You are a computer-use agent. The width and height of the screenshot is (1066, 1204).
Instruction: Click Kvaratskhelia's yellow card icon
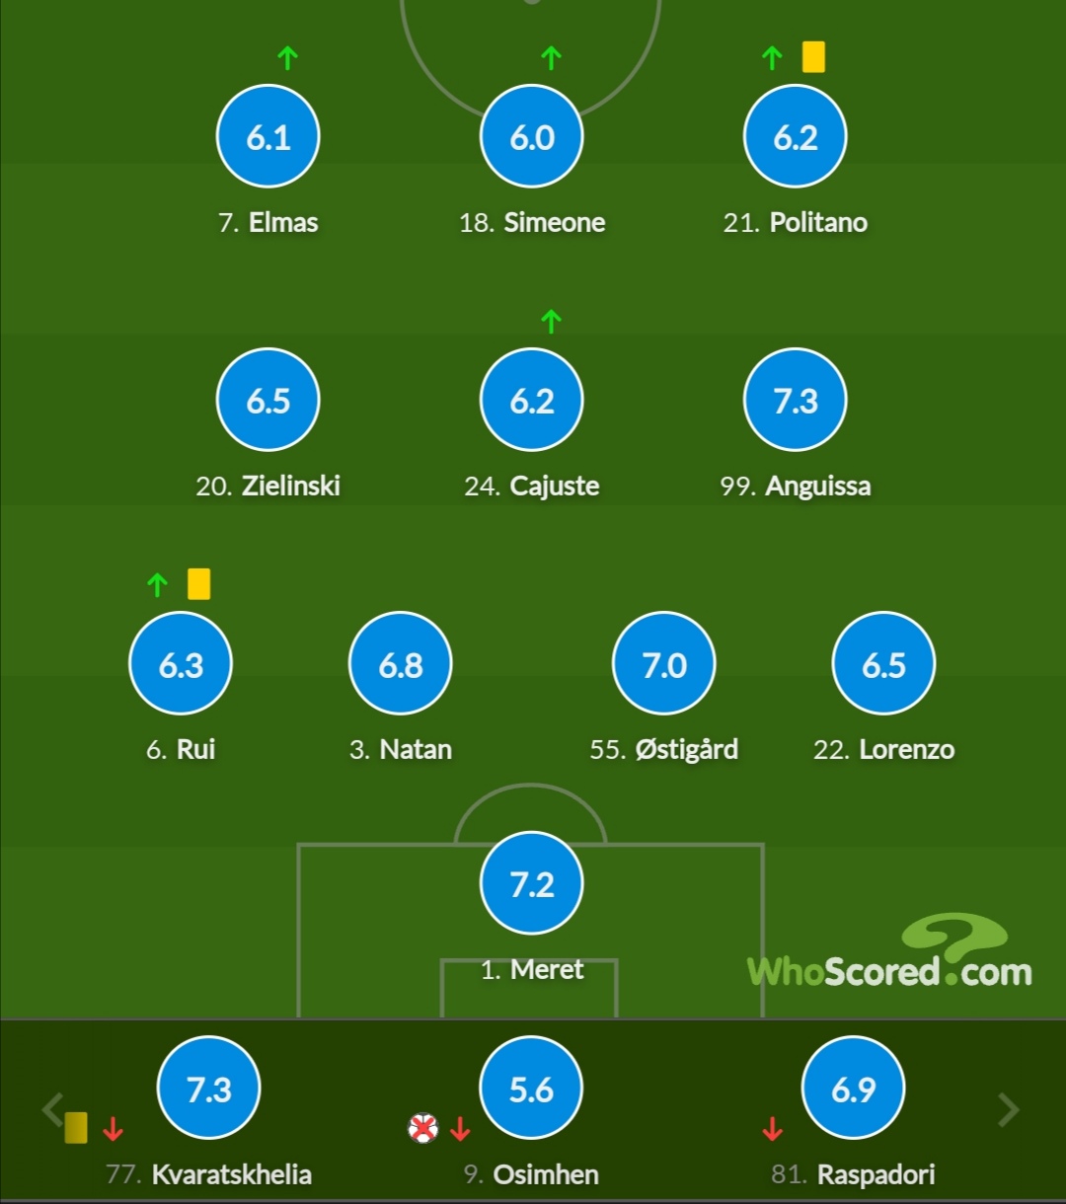tap(76, 1127)
